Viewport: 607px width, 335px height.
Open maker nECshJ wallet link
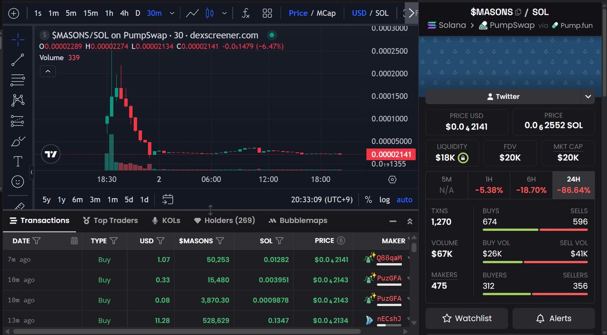tap(389, 319)
